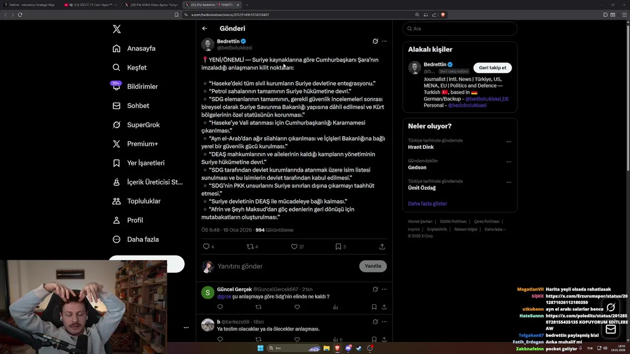This screenshot has width=630, height=354.
Task: Repost Güncel Gerçek's comment
Action: tap(258, 307)
